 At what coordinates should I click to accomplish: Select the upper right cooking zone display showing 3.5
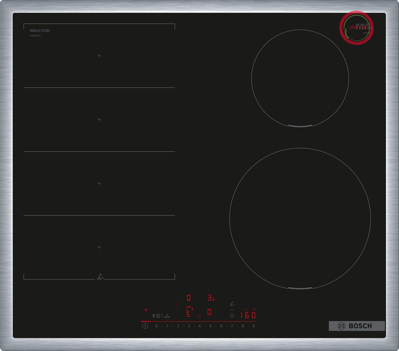211,298
